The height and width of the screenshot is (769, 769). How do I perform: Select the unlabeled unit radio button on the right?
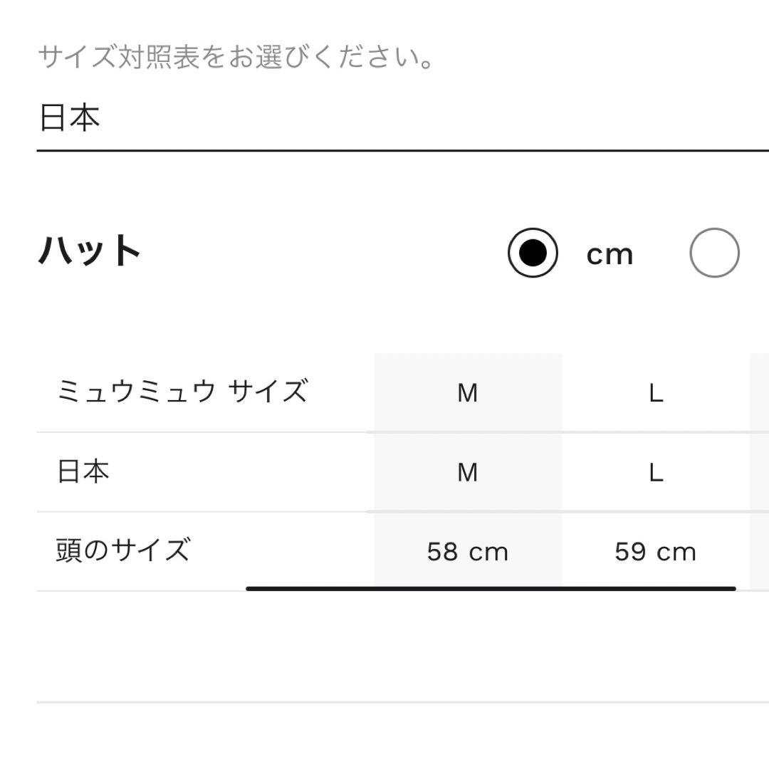714,253
